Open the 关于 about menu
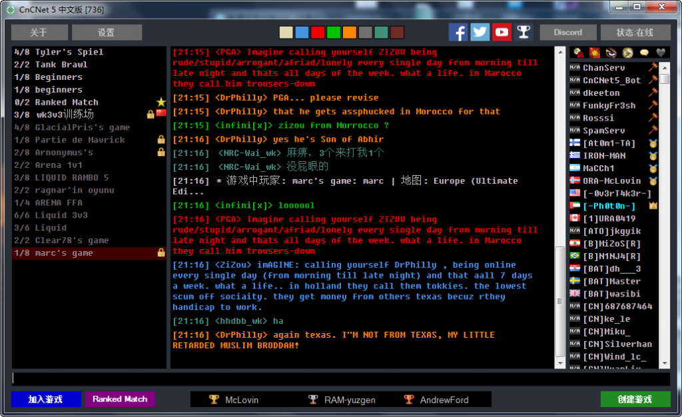The height and width of the screenshot is (417, 682). [x=39, y=32]
